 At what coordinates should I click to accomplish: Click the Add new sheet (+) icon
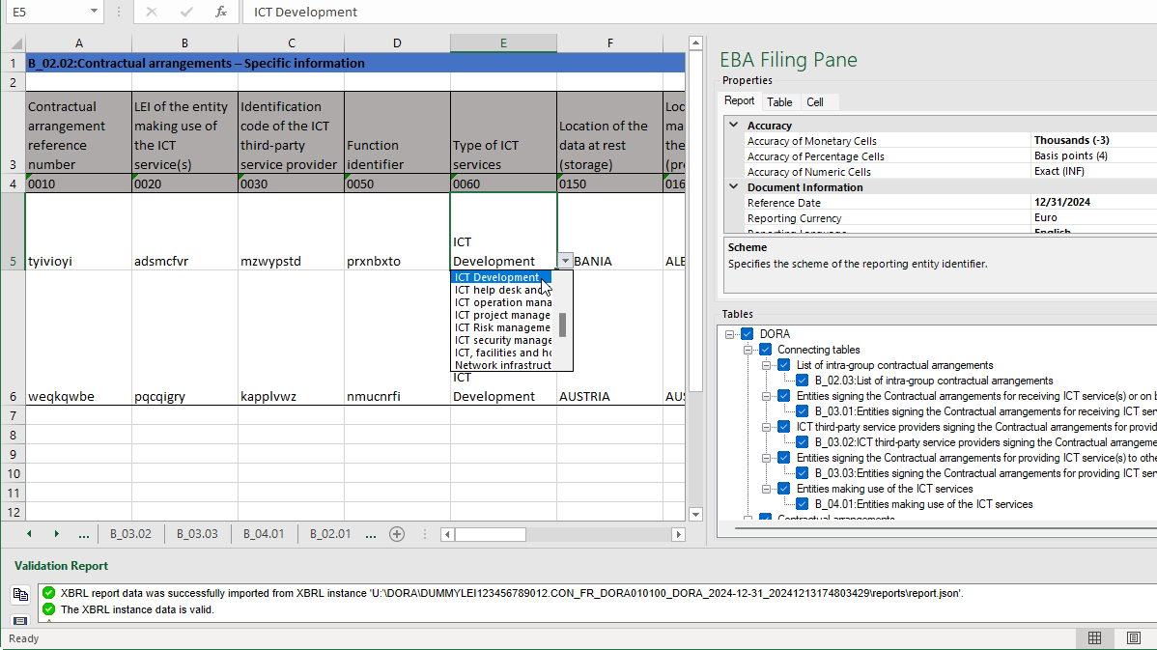(x=396, y=533)
